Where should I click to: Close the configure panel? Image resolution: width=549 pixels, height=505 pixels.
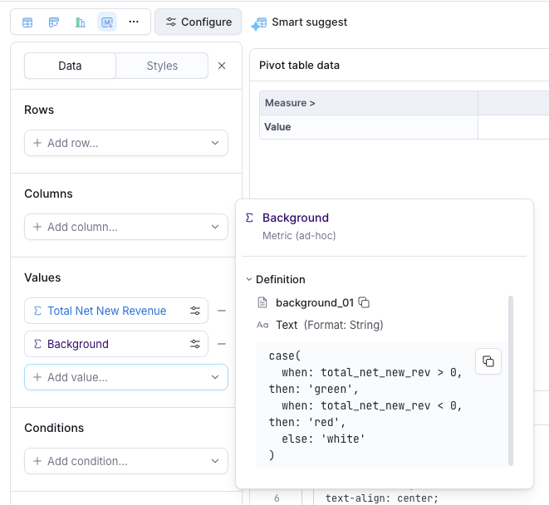pyautogui.click(x=222, y=66)
